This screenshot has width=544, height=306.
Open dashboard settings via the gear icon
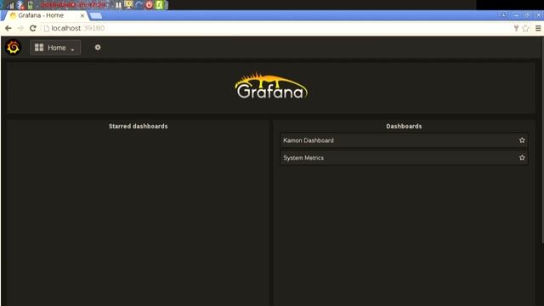pyautogui.click(x=98, y=48)
